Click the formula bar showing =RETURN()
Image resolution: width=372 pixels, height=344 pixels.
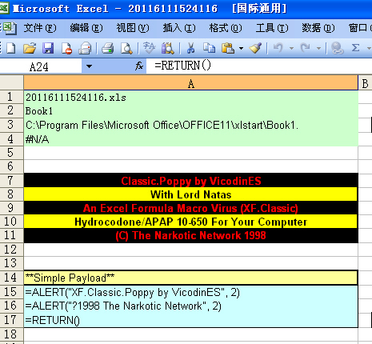[x=258, y=66]
